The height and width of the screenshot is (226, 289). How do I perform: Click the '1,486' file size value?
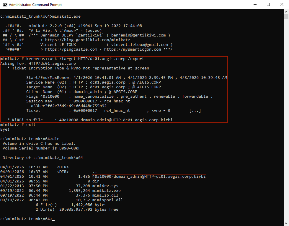click(x=84, y=176)
